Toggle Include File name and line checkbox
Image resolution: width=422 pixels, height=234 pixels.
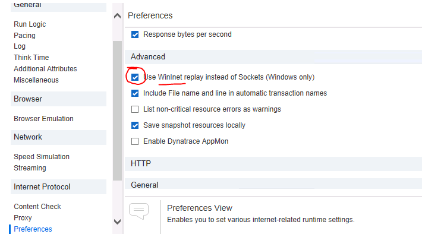pos(135,93)
